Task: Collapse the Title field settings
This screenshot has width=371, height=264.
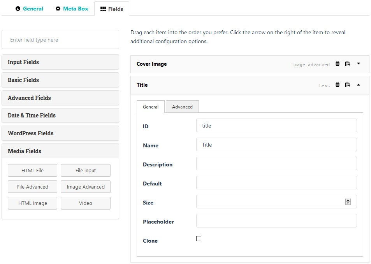Action: [359, 85]
